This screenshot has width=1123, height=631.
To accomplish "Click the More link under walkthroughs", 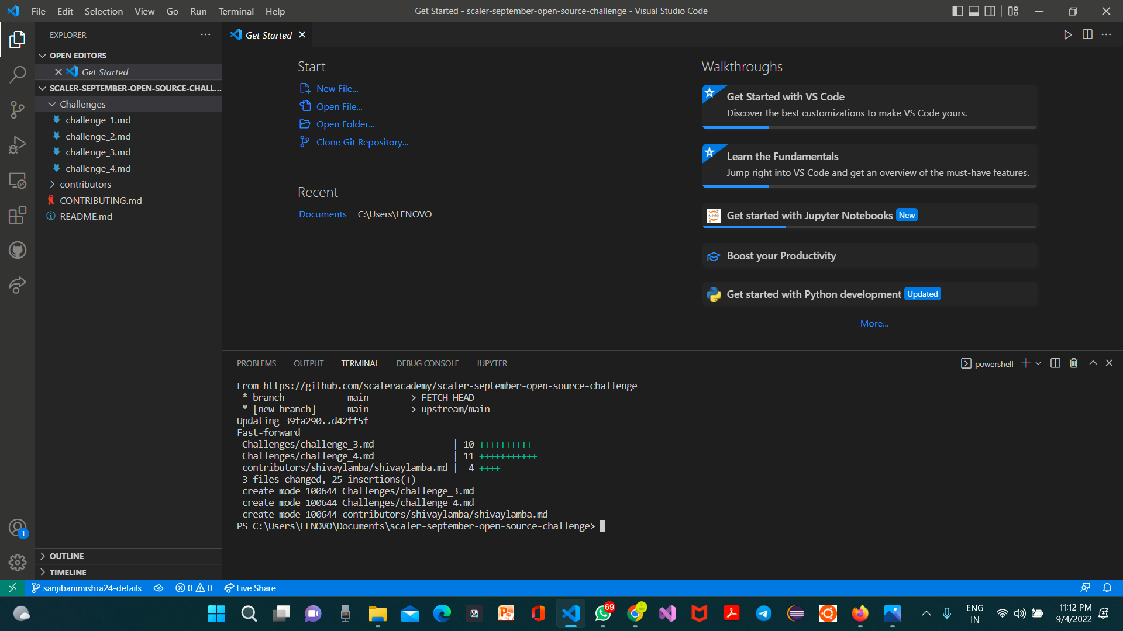I will [x=874, y=323].
